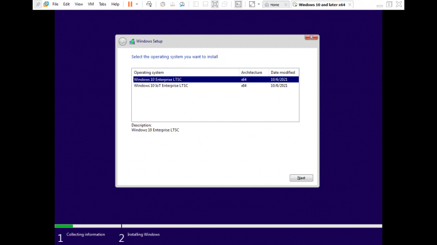Pause the virtual machine with the orange pause icon
437x245 pixels.
pyautogui.click(x=130, y=4)
